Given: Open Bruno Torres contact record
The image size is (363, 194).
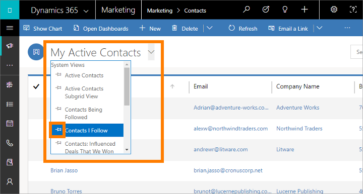Looking at the screenshot, I should 66,191.
